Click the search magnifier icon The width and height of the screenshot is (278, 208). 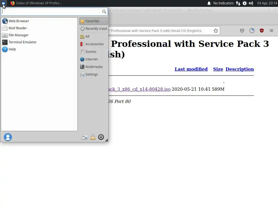click(x=104, y=12)
